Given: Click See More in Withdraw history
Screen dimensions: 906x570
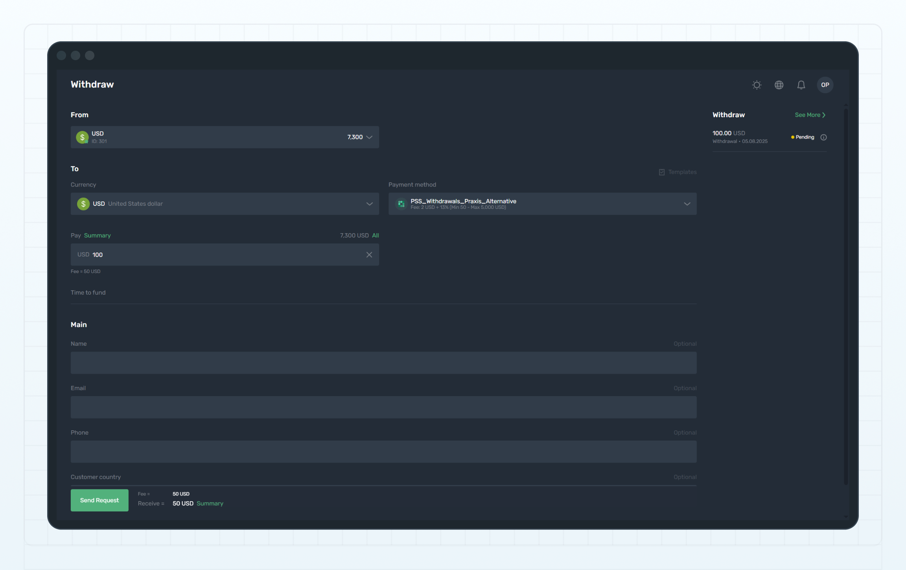Looking at the screenshot, I should coord(810,115).
